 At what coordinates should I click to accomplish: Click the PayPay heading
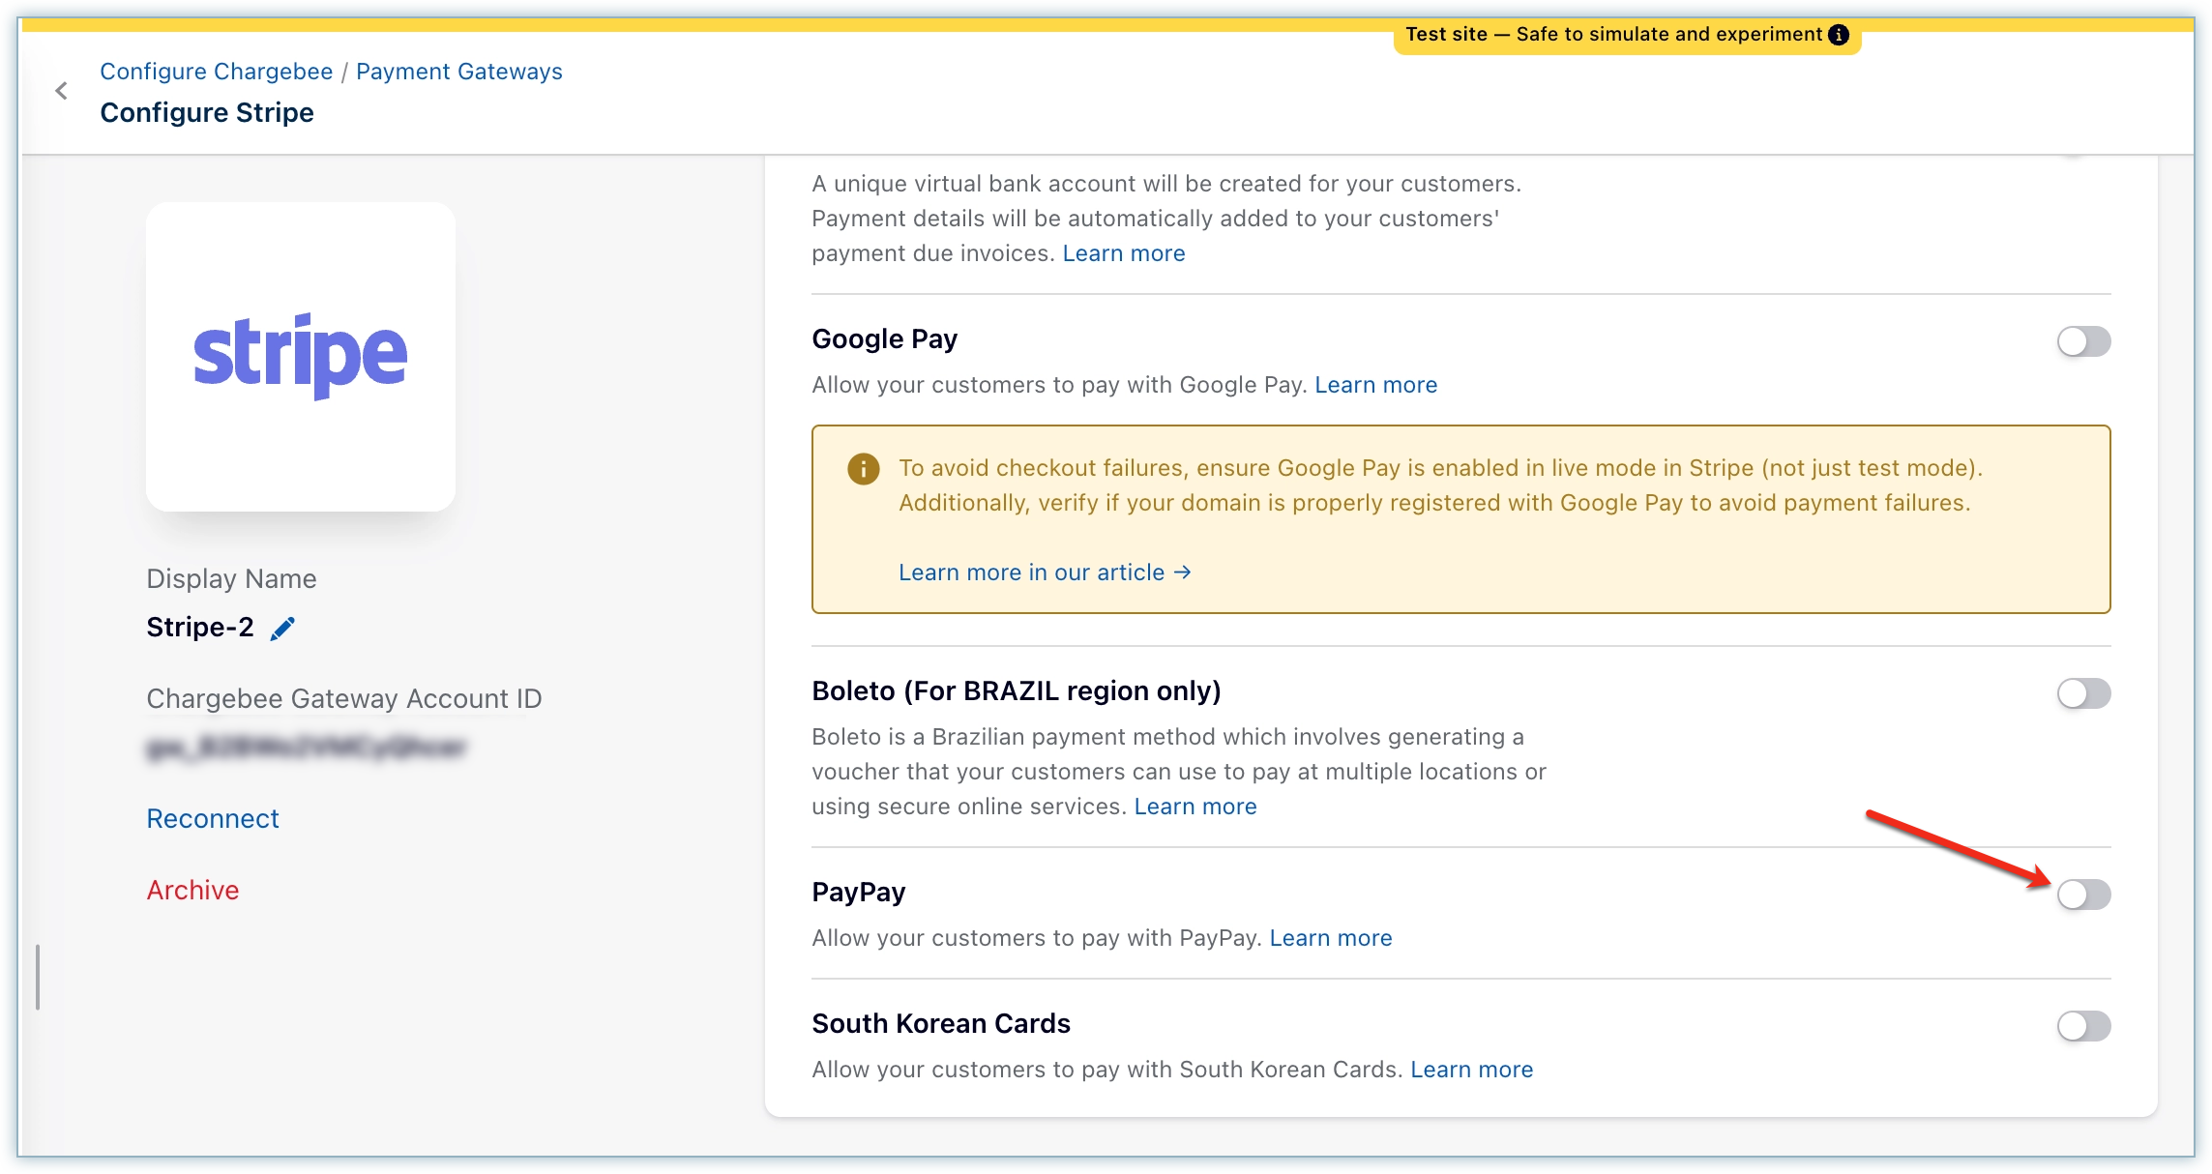859,893
